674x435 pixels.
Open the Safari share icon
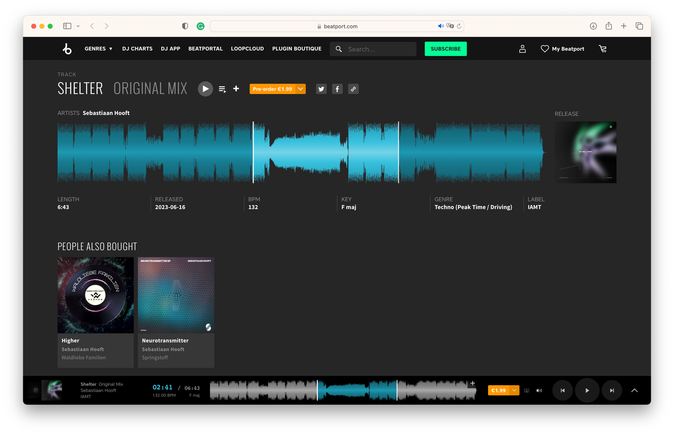point(609,26)
